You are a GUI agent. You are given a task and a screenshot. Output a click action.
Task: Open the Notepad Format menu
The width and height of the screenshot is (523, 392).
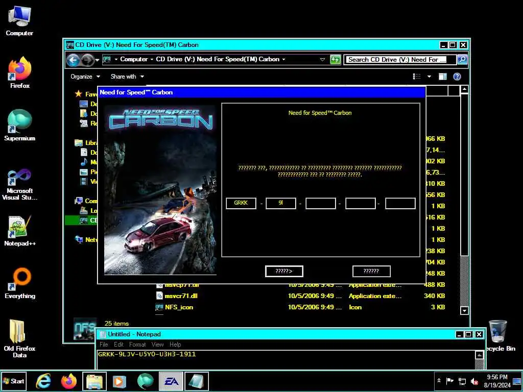coord(137,345)
